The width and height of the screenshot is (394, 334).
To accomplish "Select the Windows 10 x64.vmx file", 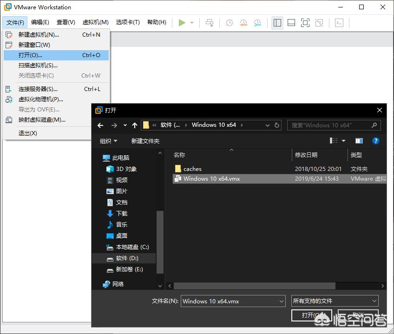I will click(x=280, y=179).
